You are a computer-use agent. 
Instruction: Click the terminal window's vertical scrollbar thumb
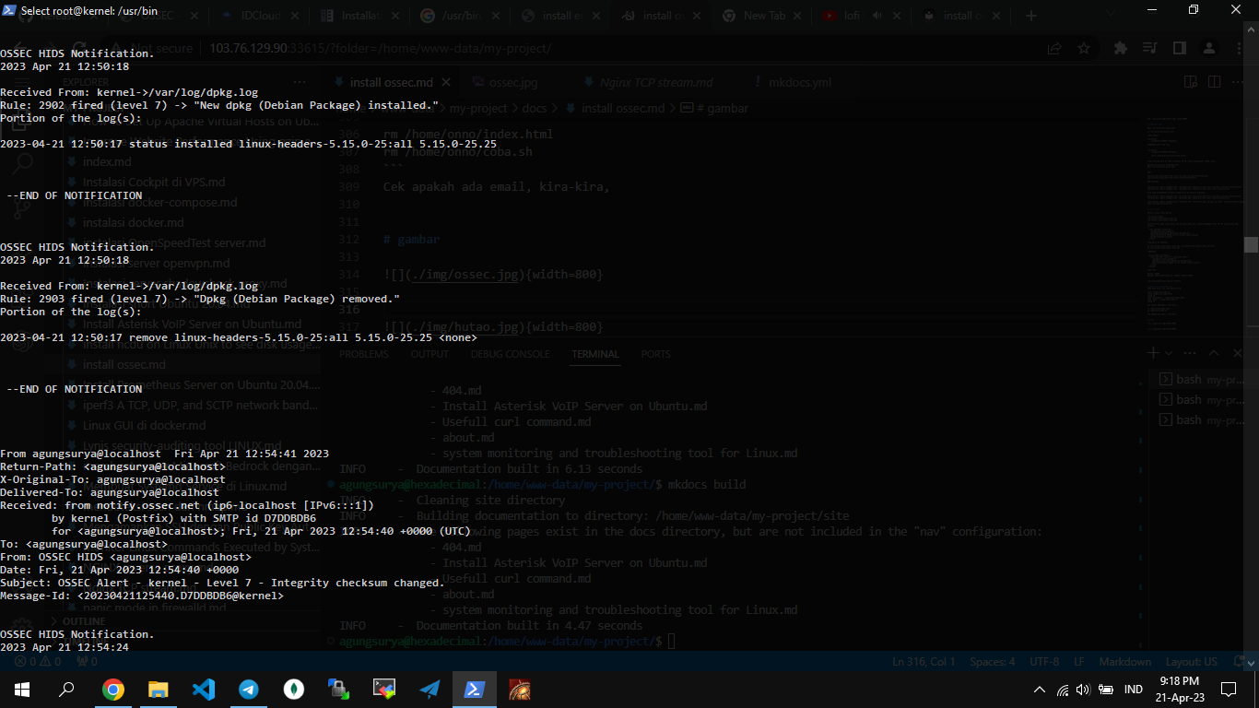1251,244
